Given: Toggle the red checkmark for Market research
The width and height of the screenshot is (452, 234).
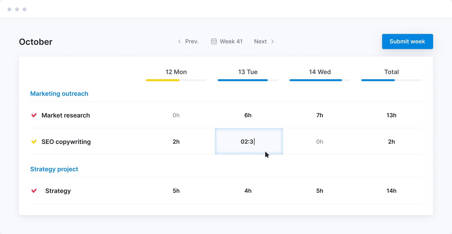Looking at the screenshot, I should (34, 115).
